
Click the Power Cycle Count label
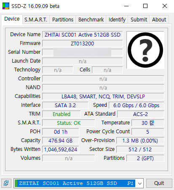[x=108, y=132]
